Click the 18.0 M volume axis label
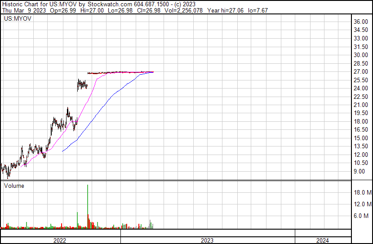Screen dimensions: 373x244 click(x=362, y=192)
